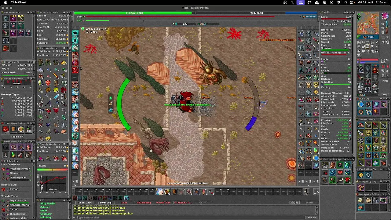
Task: Toggle expert mode E button
Action: click(387, 75)
